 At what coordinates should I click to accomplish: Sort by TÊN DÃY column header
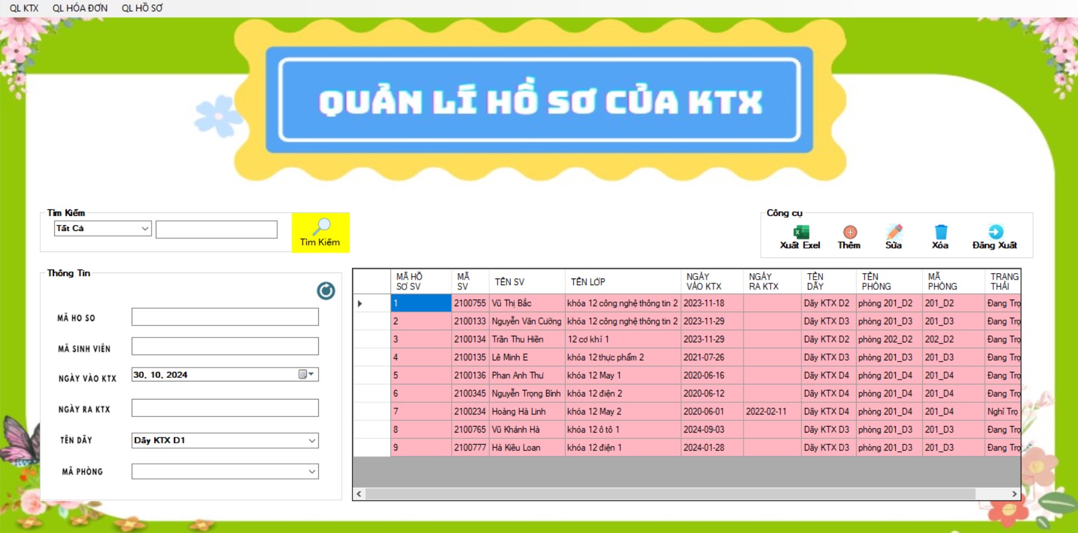pyautogui.click(x=828, y=282)
